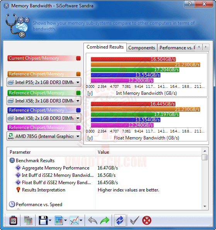Click the Value column header

pyautogui.click(x=148, y=152)
